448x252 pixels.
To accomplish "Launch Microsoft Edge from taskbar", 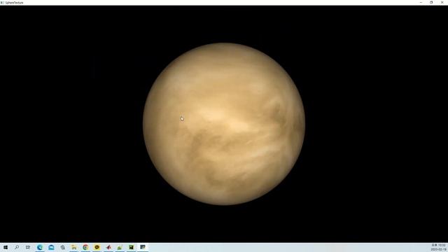I will 40,247.
